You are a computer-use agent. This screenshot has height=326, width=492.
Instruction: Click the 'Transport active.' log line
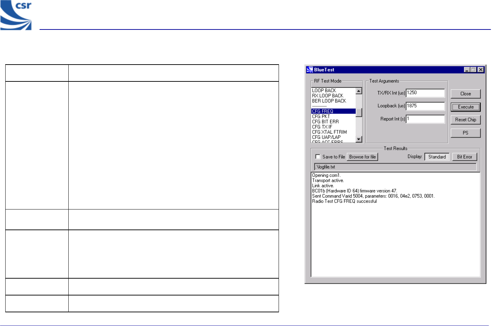[328, 181]
